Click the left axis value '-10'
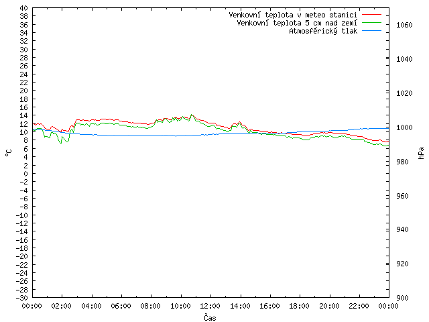This screenshot has width=429, height=322. (22, 215)
